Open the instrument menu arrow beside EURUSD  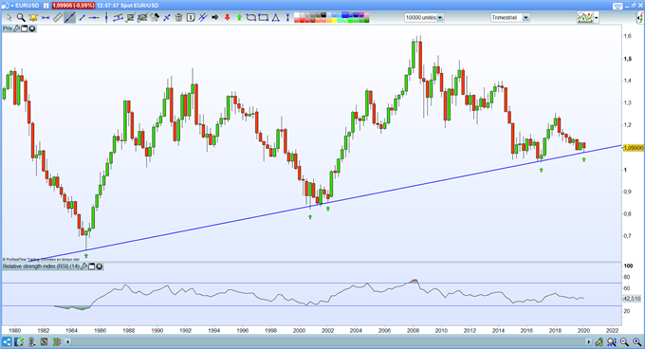(x=12, y=6)
